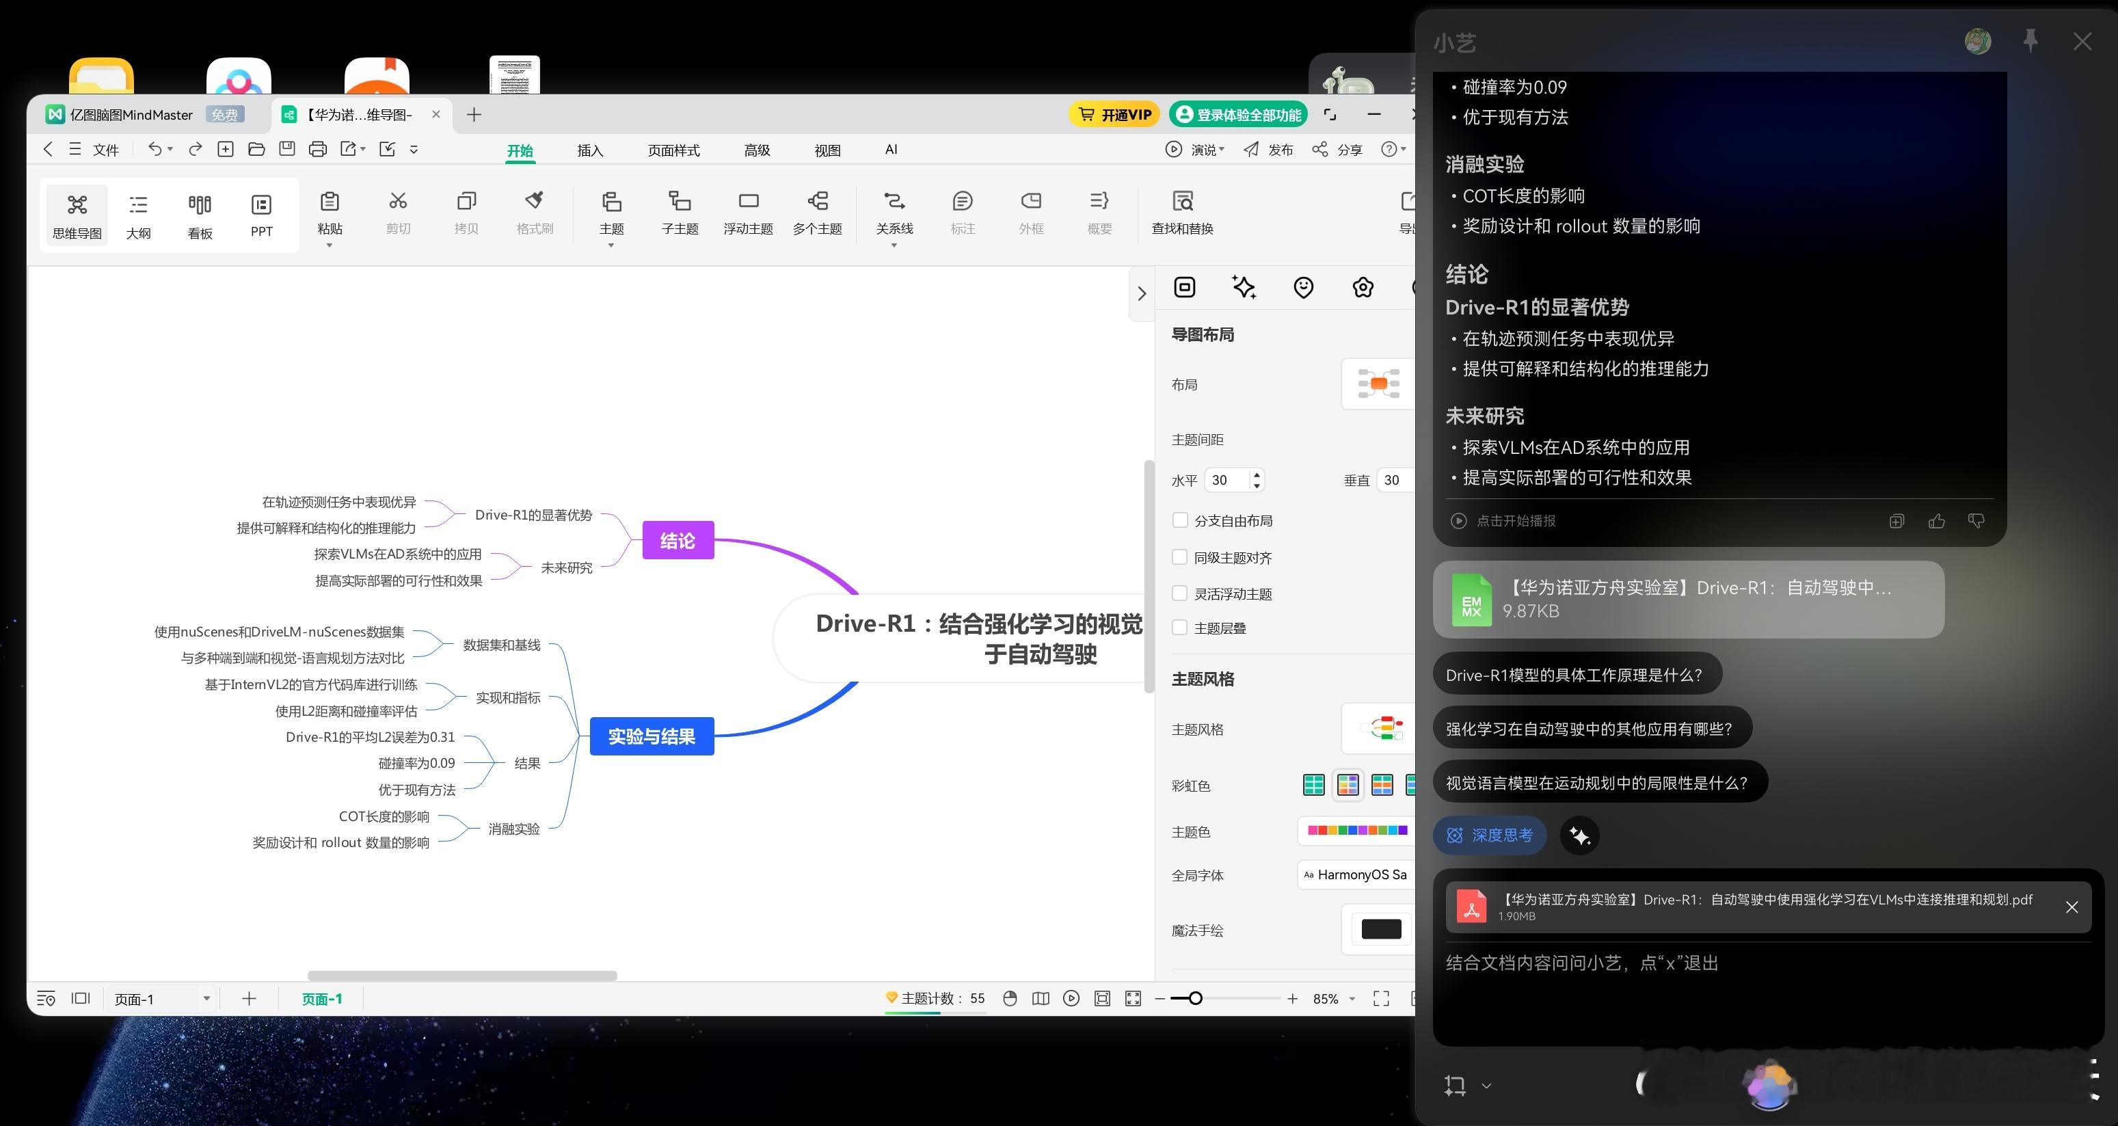
Task: Click the thumbs-down icon in 小艺 reply
Action: [1976, 521]
